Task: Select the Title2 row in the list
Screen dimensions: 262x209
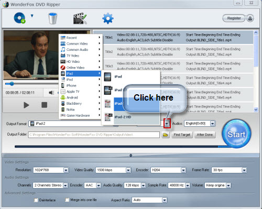Action: (178, 52)
